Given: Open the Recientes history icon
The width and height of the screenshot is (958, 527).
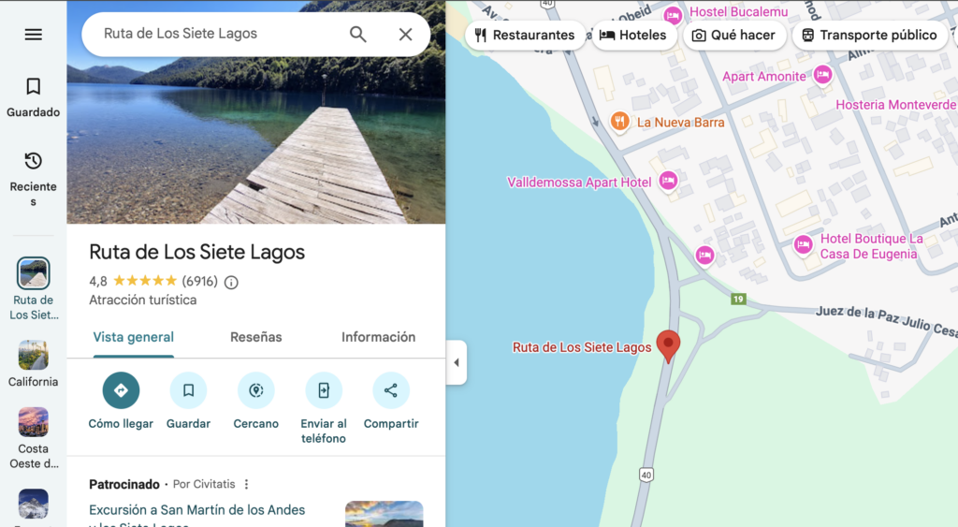Looking at the screenshot, I should pos(33,161).
